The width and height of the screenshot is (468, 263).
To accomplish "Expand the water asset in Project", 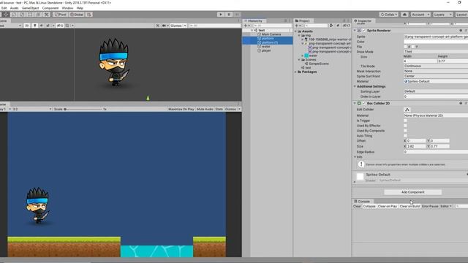I will tap(302, 56).
